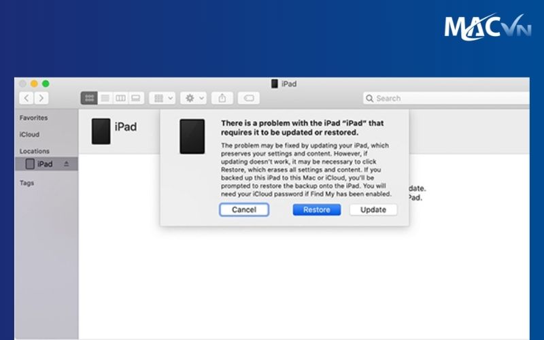Switch Finder to column view
This screenshot has width=544, height=340.
pos(120,98)
